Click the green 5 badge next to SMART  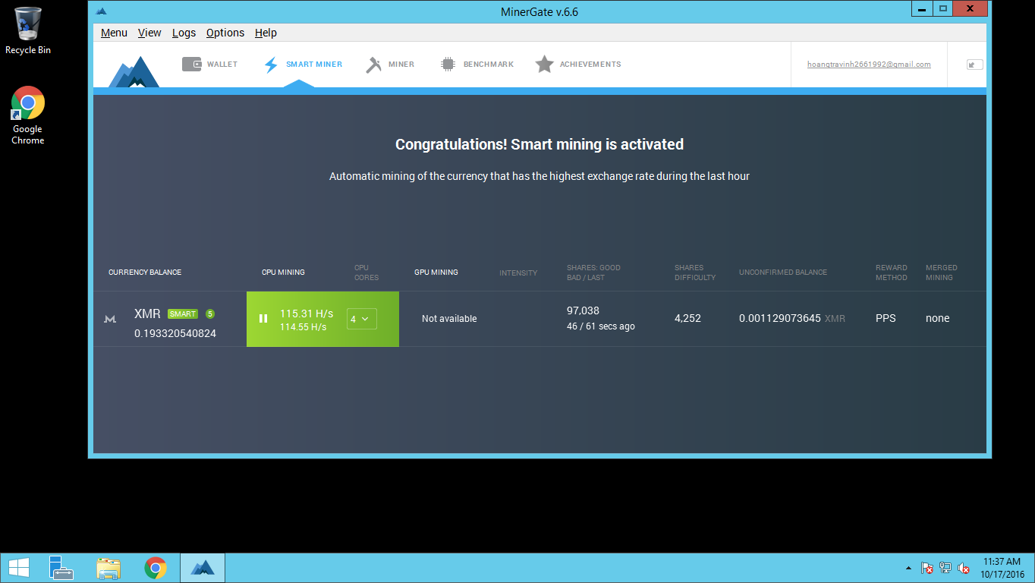(x=210, y=314)
